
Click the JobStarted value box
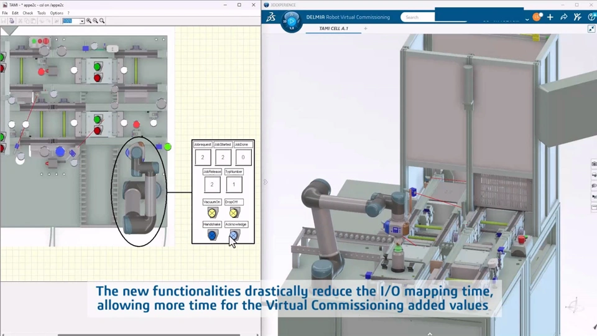click(223, 157)
